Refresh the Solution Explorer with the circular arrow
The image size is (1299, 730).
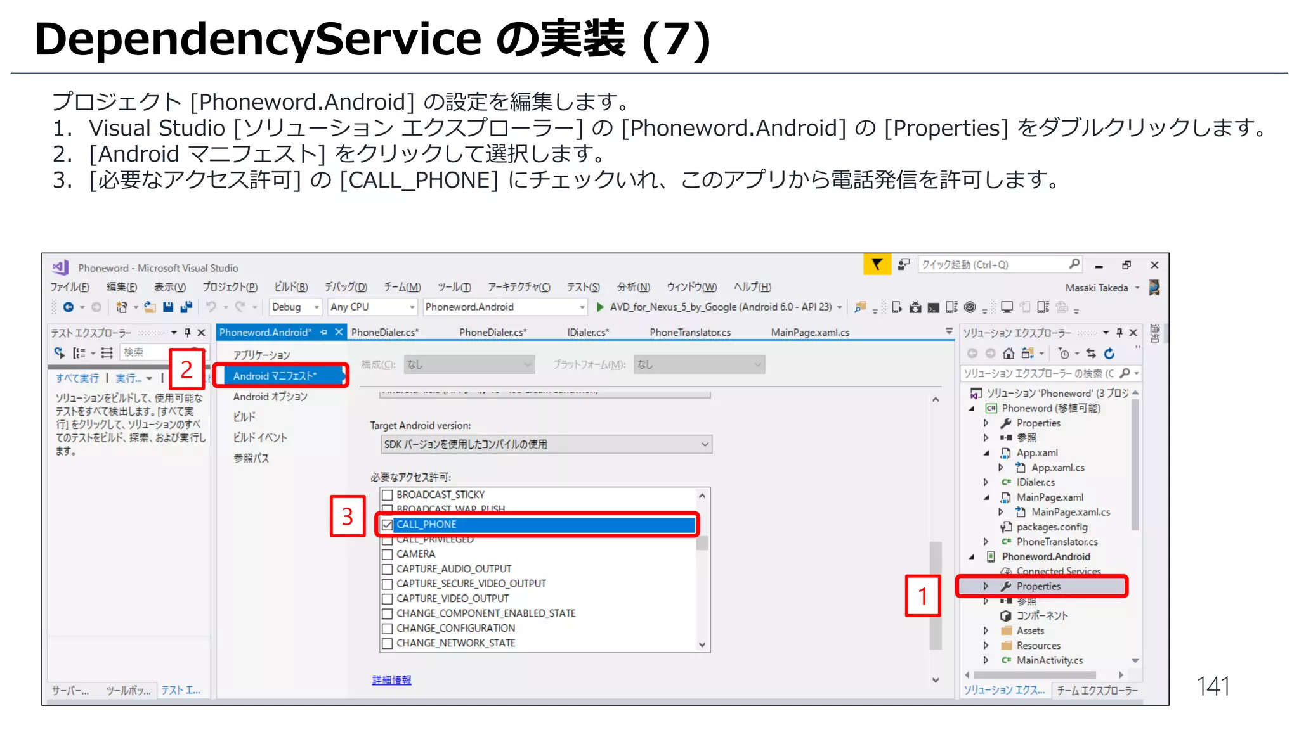tap(1109, 354)
